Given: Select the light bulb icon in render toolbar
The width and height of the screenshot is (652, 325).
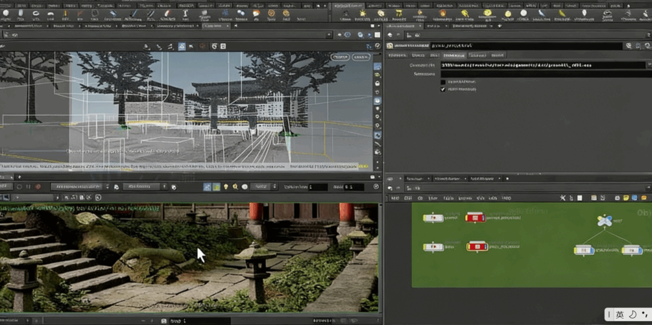Looking at the screenshot, I should coord(226,187).
